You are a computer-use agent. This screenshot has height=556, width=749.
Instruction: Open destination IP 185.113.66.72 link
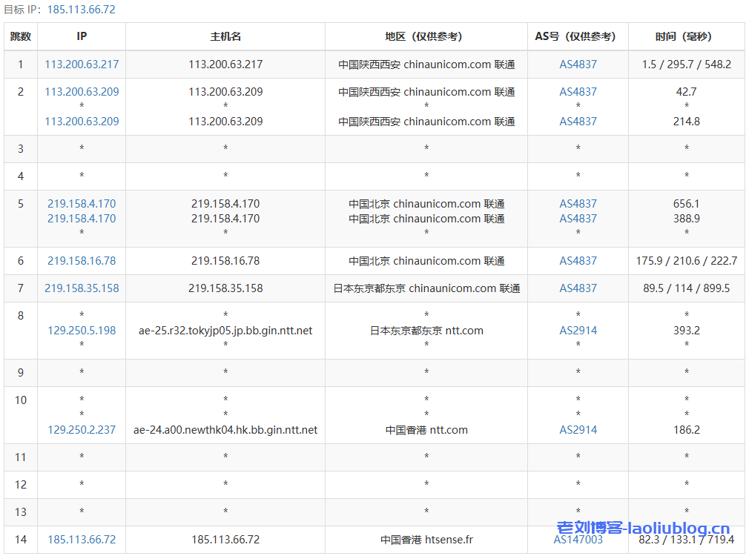coord(82,539)
